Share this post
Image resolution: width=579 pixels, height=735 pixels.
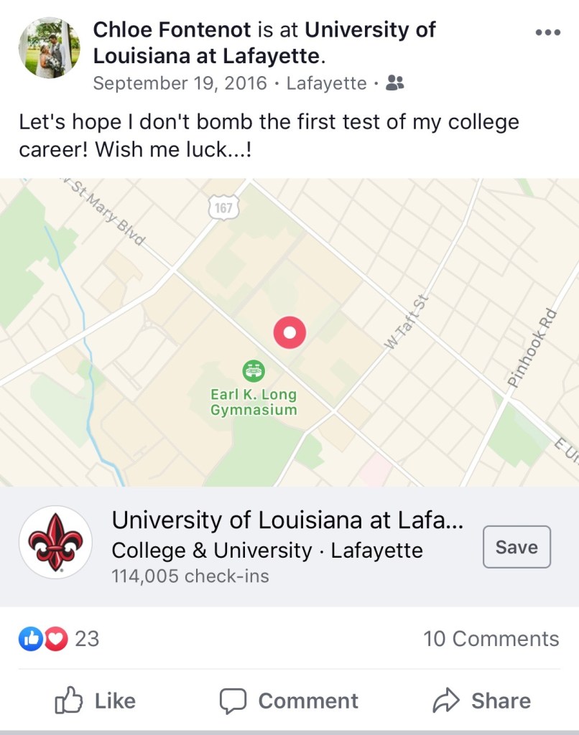click(482, 701)
